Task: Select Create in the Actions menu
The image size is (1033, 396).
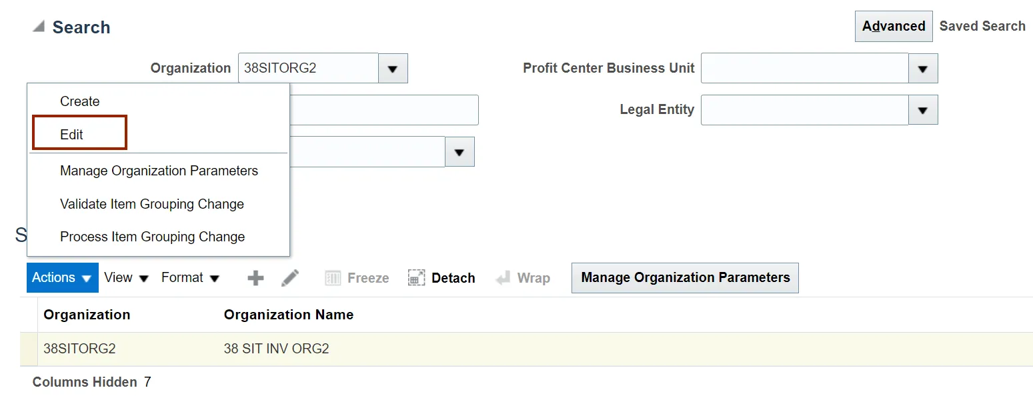Action: tap(79, 101)
